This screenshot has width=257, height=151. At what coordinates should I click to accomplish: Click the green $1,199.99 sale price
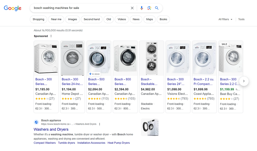pos(227,89)
